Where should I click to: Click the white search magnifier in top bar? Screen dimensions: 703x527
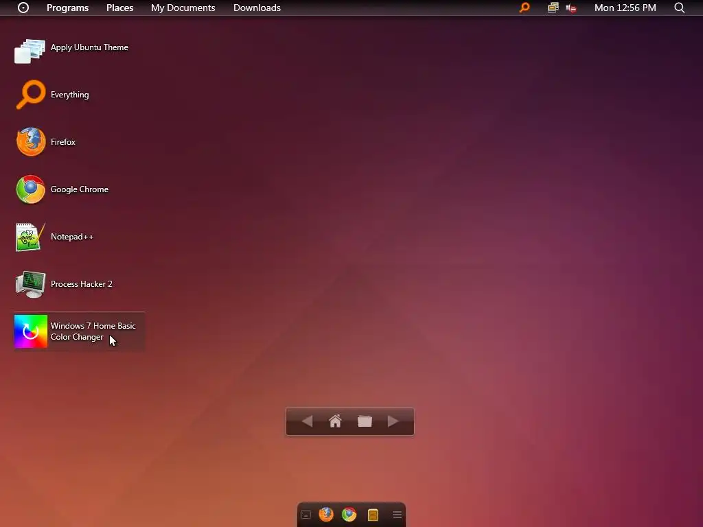pyautogui.click(x=679, y=8)
